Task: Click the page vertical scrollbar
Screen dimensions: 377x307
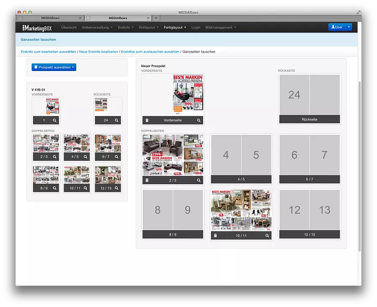Action: click(359, 166)
